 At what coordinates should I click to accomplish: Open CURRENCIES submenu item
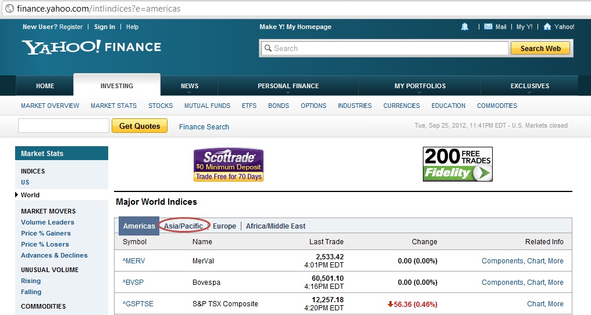402,106
